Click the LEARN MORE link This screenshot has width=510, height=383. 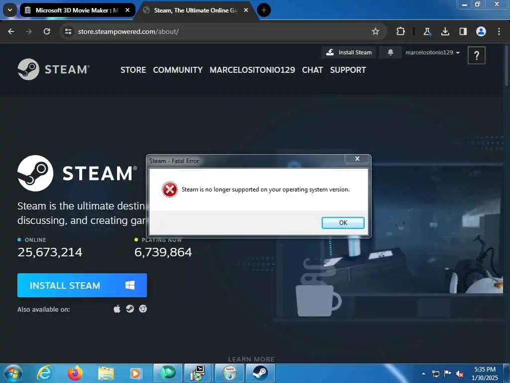pyautogui.click(x=251, y=359)
